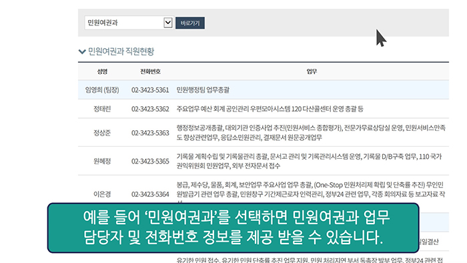Select the name 원혜정
This screenshot has width=467, height=263.
coord(102,161)
